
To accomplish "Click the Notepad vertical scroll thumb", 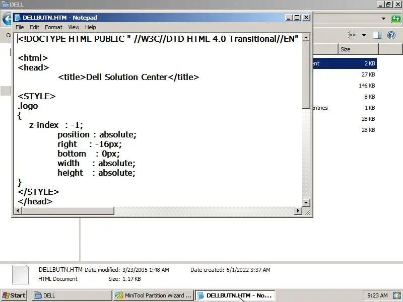I will [306, 75].
